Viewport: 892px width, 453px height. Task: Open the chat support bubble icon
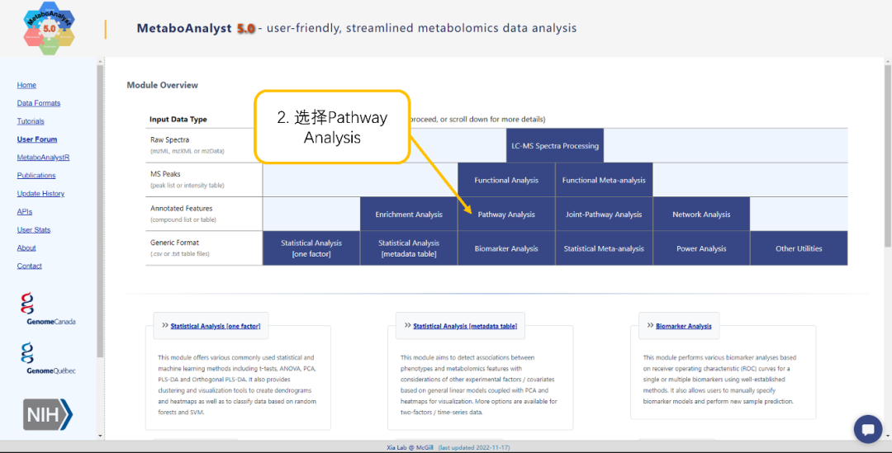pyautogui.click(x=867, y=429)
